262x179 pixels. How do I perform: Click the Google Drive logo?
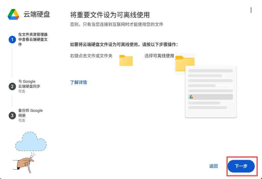[x=14, y=14]
